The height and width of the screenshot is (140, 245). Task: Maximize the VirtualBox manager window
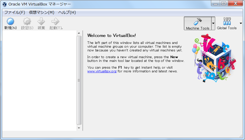[224, 3]
